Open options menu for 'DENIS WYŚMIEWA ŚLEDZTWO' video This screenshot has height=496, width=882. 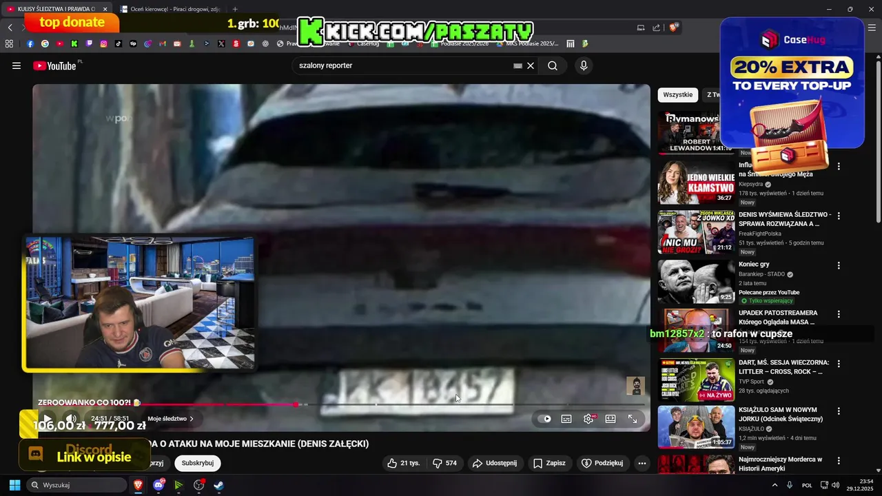pyautogui.click(x=839, y=216)
